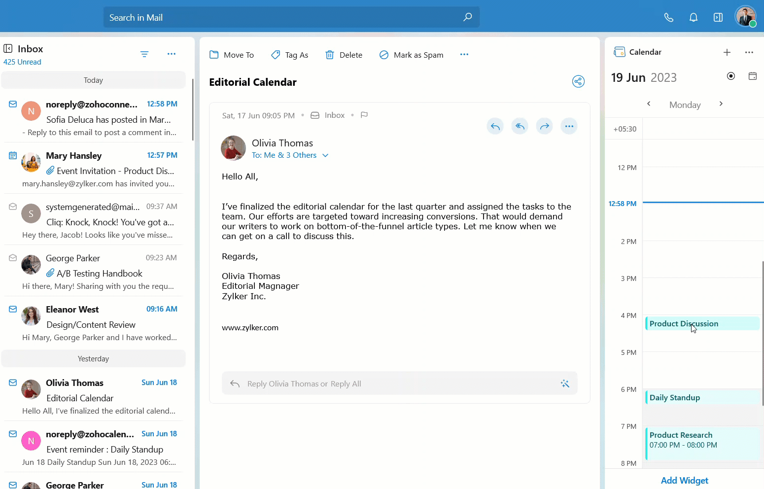Open Eleanor West Design/Content Review email

[x=94, y=323]
